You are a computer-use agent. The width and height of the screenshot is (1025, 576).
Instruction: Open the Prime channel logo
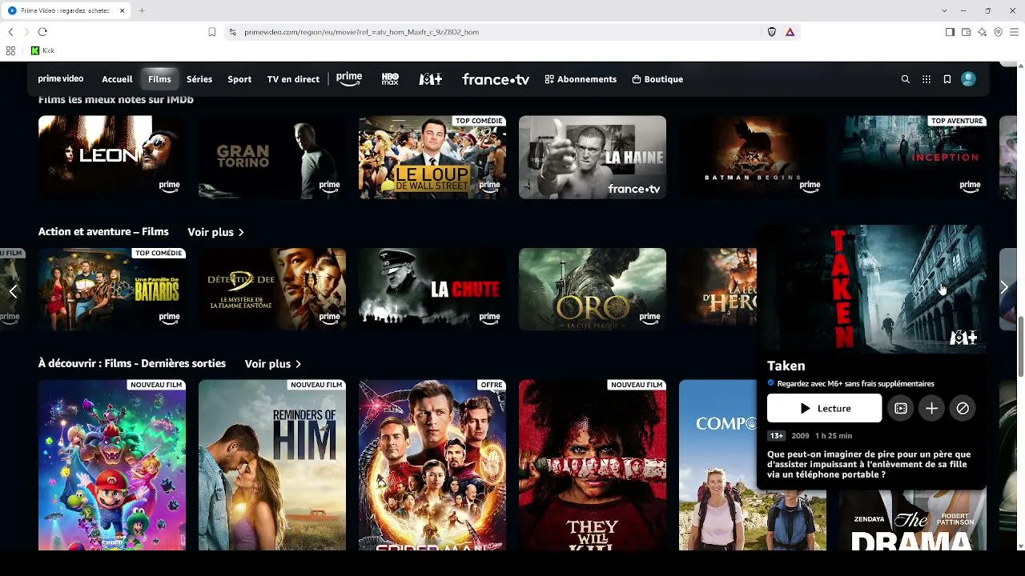tap(349, 79)
